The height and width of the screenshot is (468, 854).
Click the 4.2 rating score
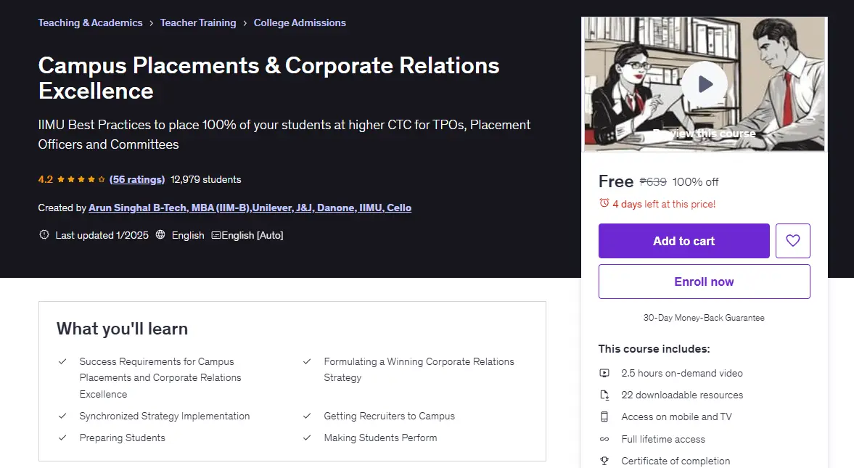45,179
